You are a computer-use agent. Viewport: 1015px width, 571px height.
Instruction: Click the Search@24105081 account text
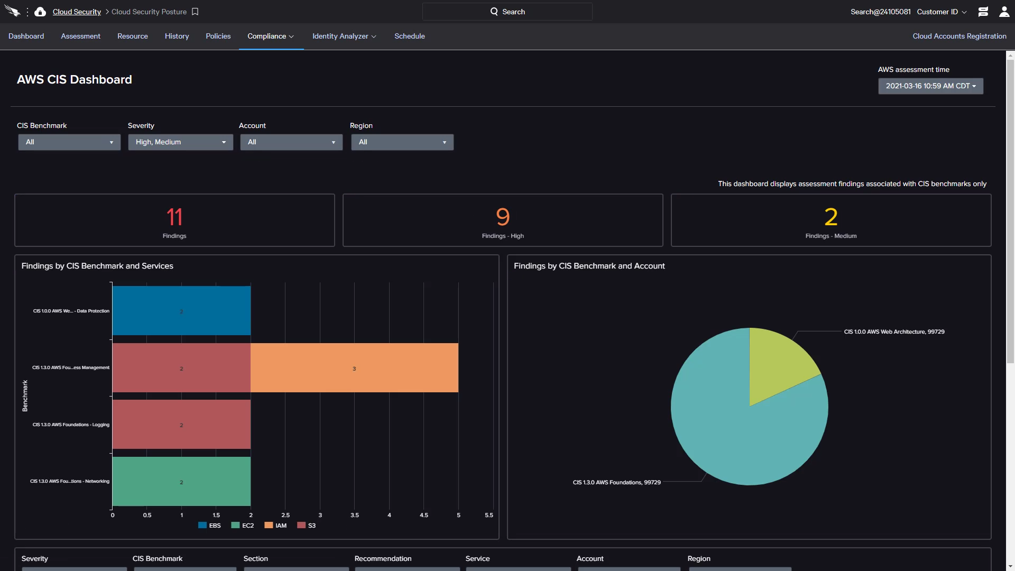pos(880,12)
